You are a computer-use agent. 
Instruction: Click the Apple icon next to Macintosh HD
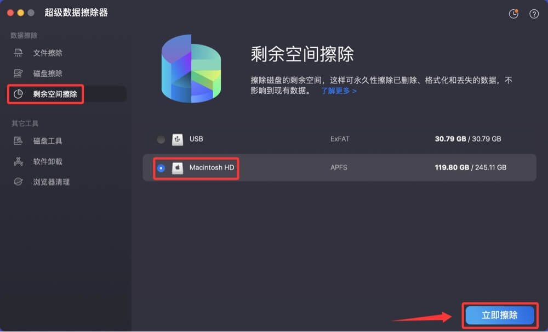click(176, 169)
